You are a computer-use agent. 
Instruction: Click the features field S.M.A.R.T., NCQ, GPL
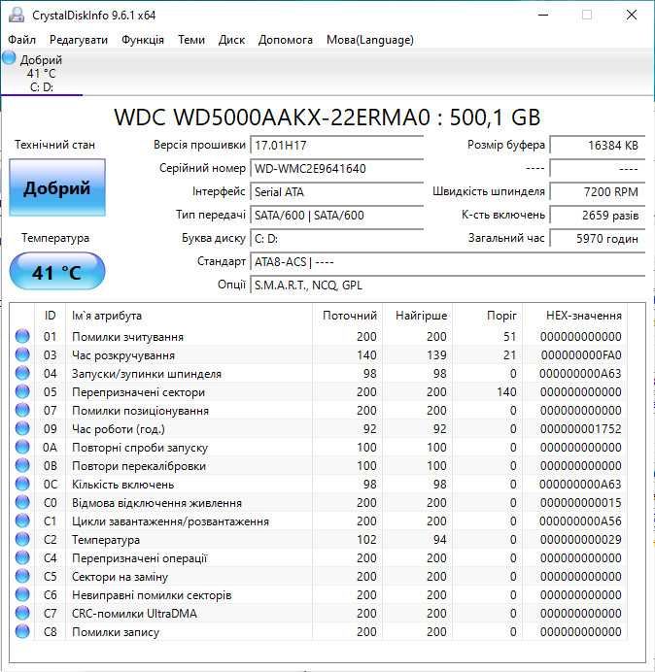[x=447, y=285]
